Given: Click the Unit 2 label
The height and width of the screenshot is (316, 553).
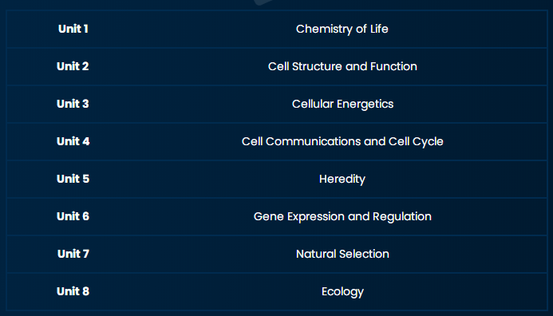Looking at the screenshot, I should [x=73, y=66].
